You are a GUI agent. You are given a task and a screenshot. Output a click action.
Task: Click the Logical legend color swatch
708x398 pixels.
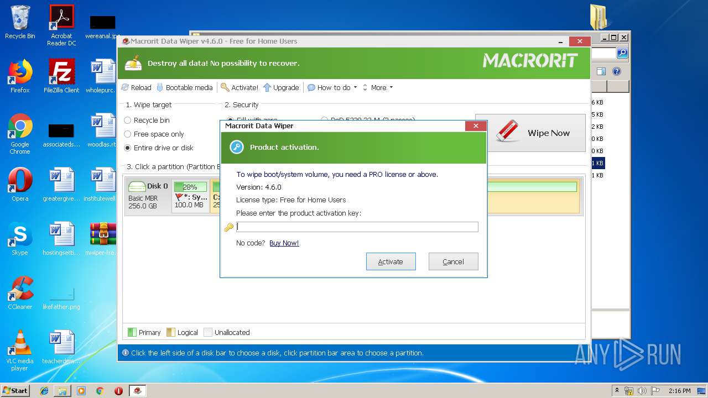point(171,332)
